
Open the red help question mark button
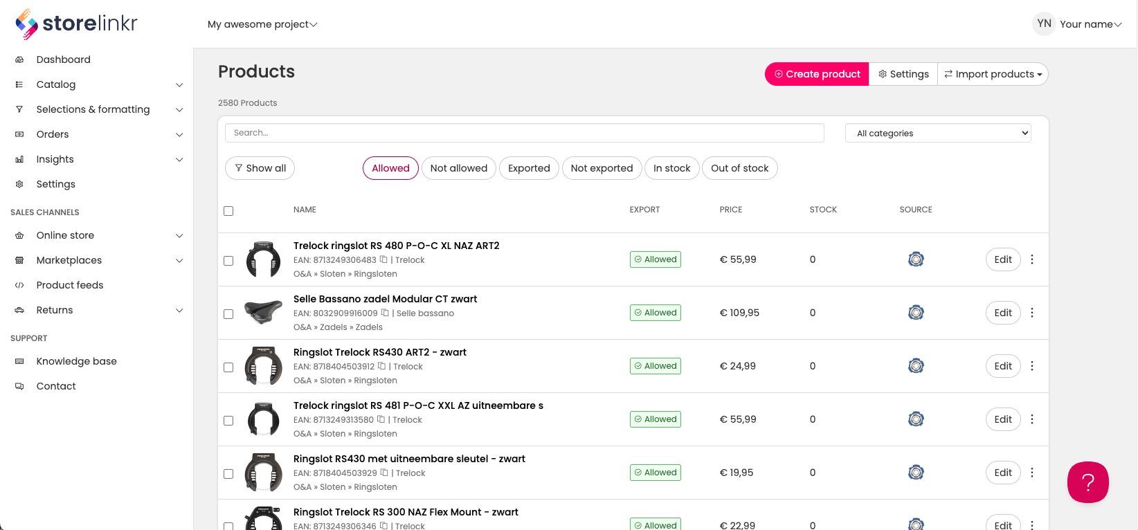[x=1088, y=482]
